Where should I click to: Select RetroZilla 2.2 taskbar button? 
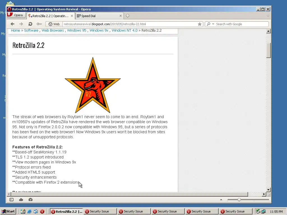coord(66,211)
